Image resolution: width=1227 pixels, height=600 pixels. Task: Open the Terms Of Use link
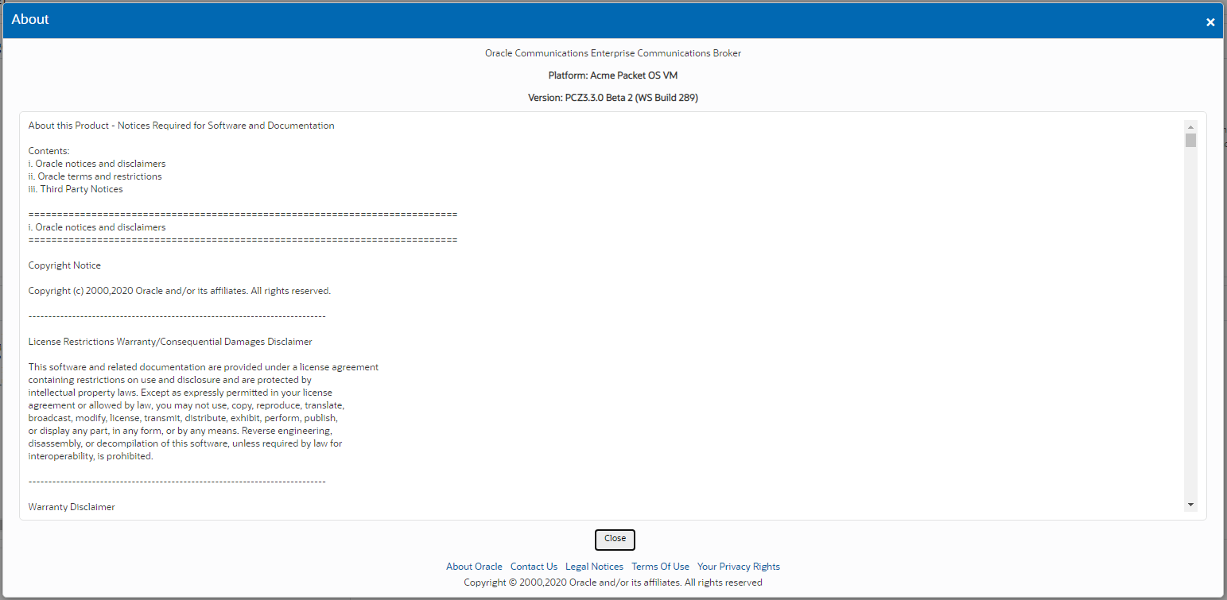[660, 567]
